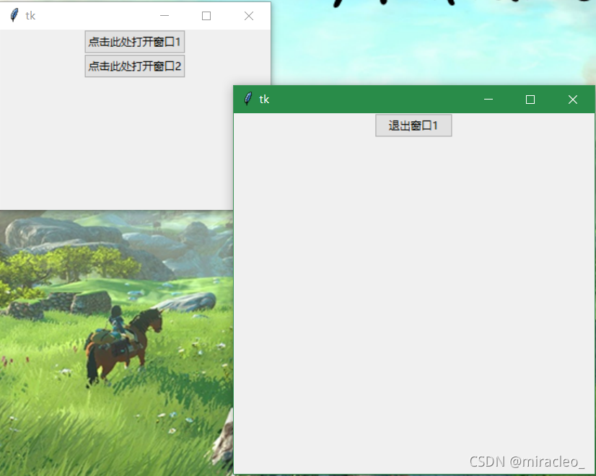Click the tk title text on the white window
The image size is (596, 476).
coord(29,15)
